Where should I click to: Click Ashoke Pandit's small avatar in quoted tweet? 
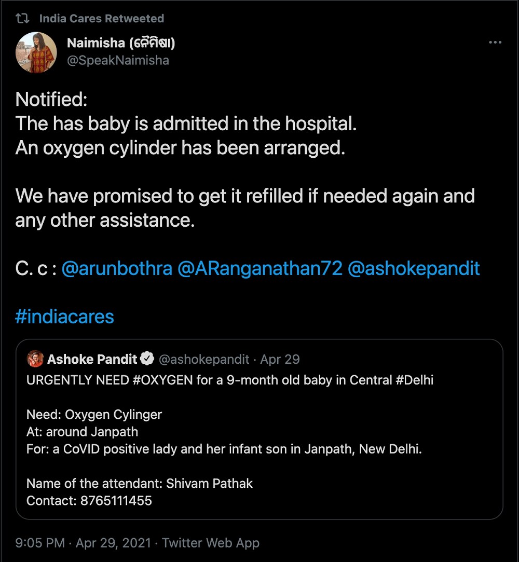coord(35,359)
